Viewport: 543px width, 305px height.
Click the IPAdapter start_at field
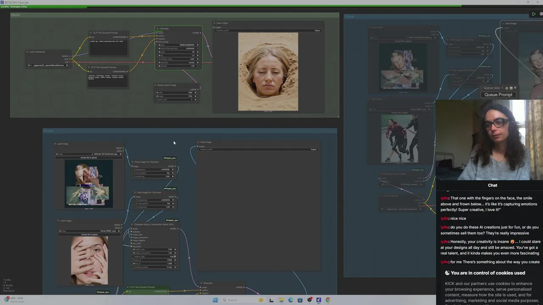(x=154, y=260)
